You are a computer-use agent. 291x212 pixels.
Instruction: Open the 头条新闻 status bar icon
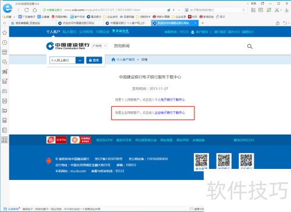5,209
